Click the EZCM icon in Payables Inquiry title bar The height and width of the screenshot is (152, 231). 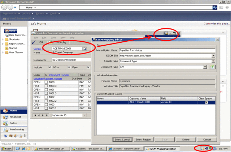[x=166, y=33]
